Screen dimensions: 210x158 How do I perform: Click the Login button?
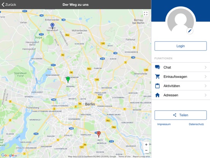[181, 46]
